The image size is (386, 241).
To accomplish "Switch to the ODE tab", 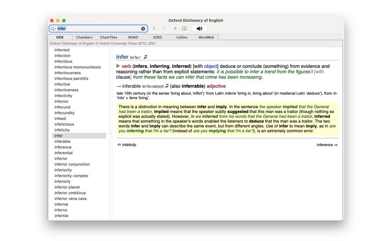I will (x=60, y=37).
